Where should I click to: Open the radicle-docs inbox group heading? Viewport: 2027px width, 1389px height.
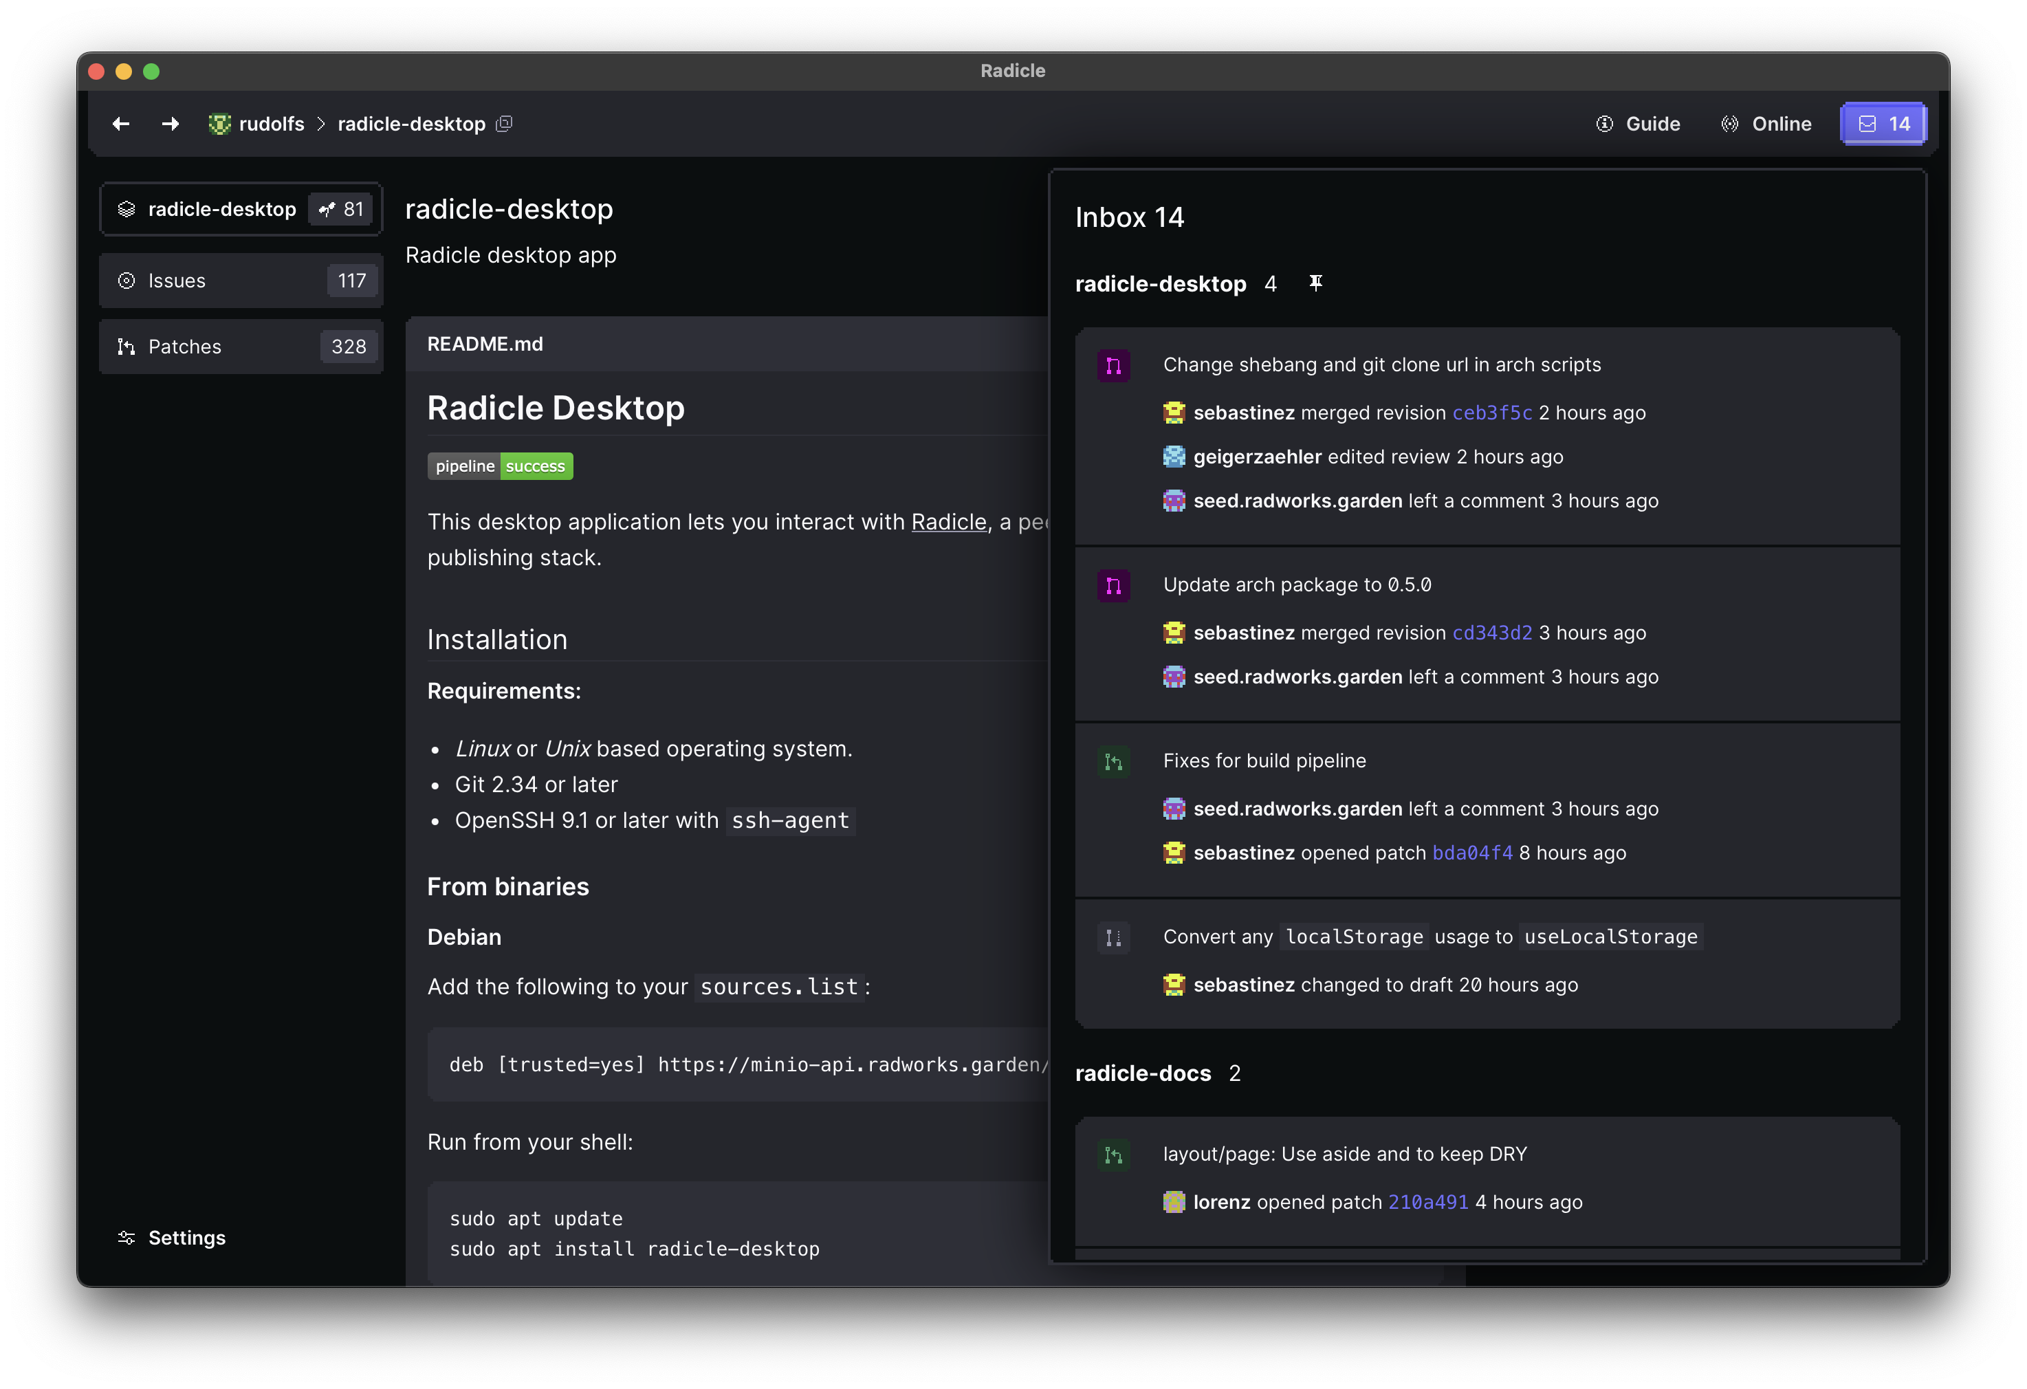tap(1143, 1073)
